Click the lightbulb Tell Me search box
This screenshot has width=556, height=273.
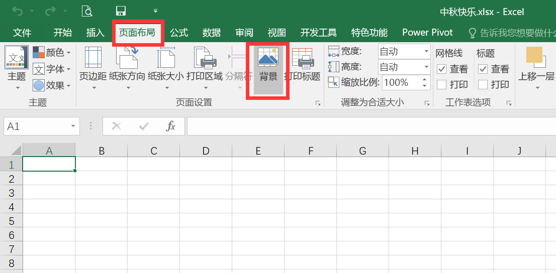tap(512, 33)
